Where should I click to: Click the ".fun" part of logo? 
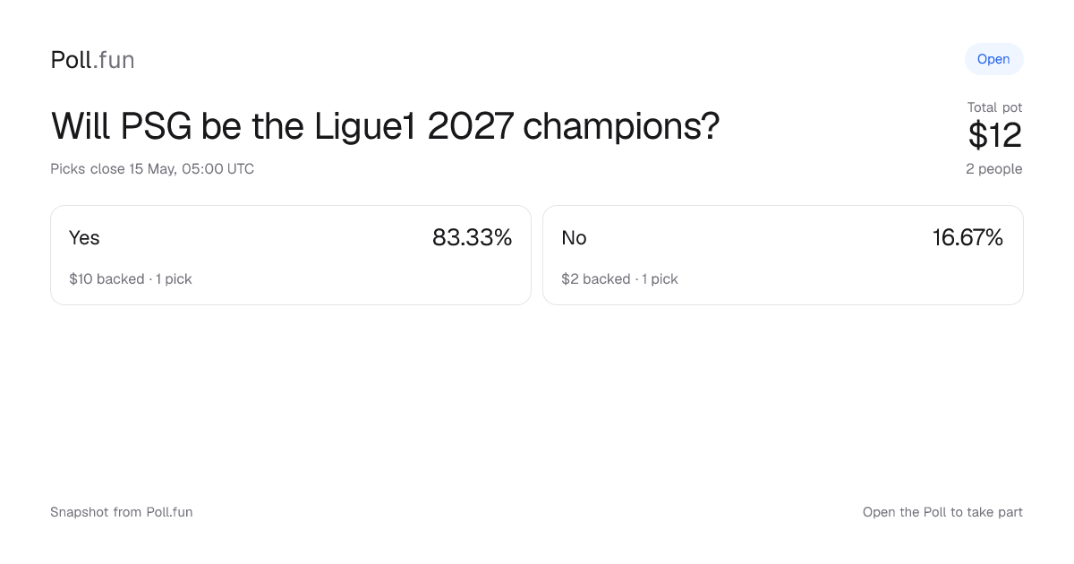click(114, 60)
